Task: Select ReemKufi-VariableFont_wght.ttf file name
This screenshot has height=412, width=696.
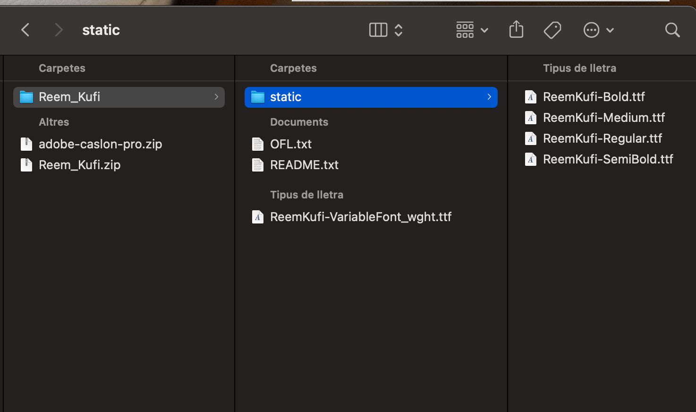Action: click(x=361, y=217)
